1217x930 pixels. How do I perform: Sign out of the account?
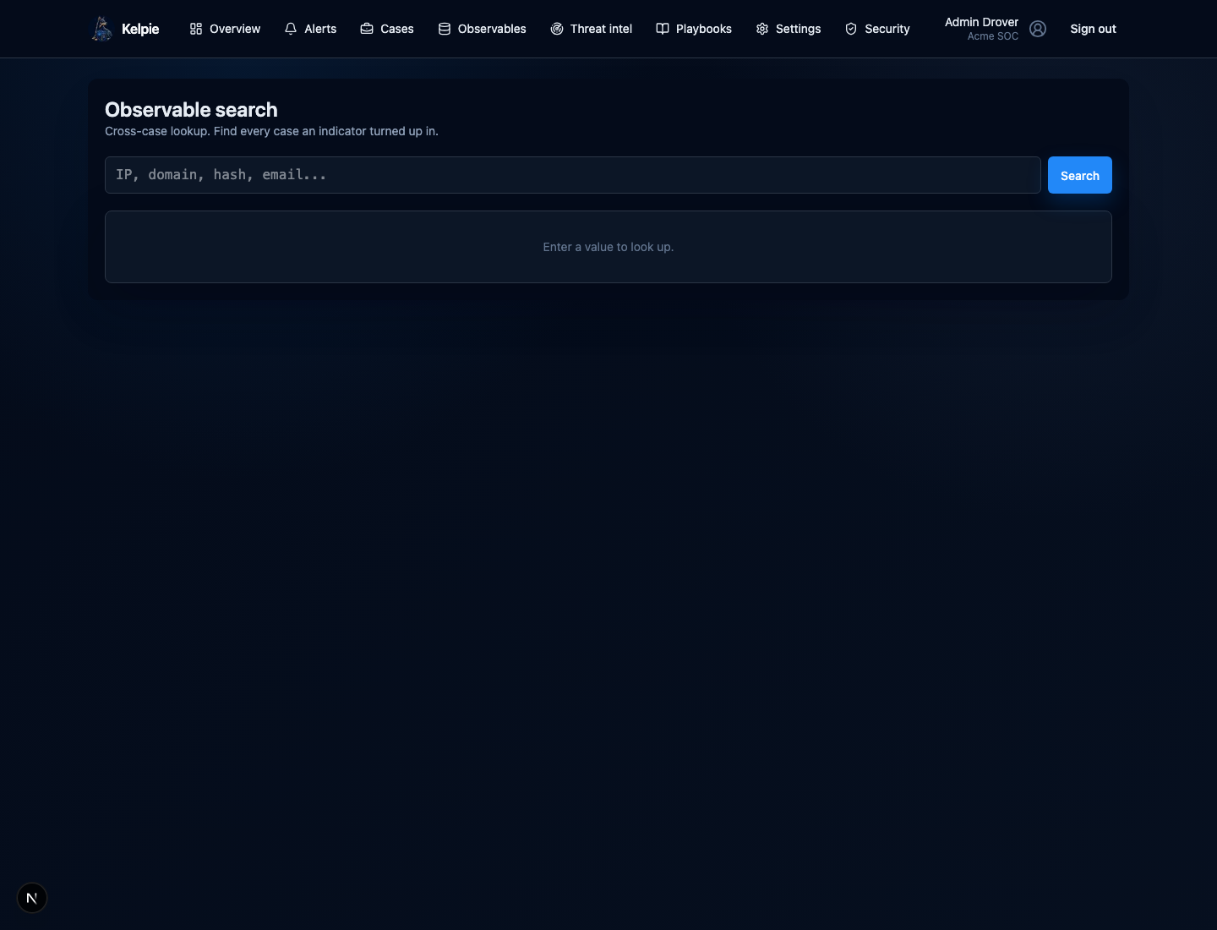(x=1093, y=29)
